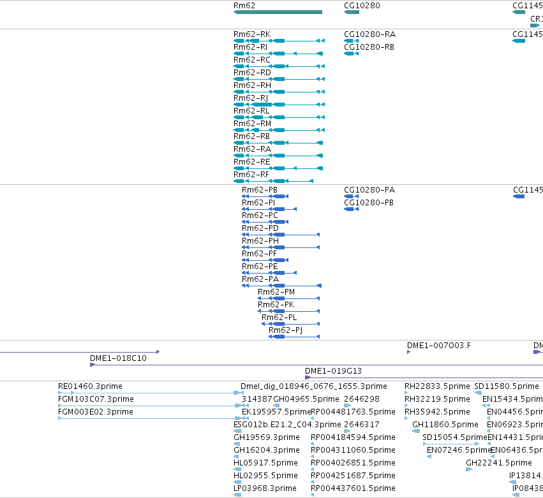Viewport: 543px width, 498px height.
Task: Click the Rm62-PM protein label
Action: [276, 292]
